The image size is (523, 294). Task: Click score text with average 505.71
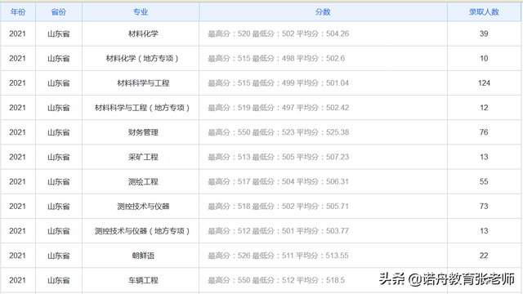tap(279, 207)
